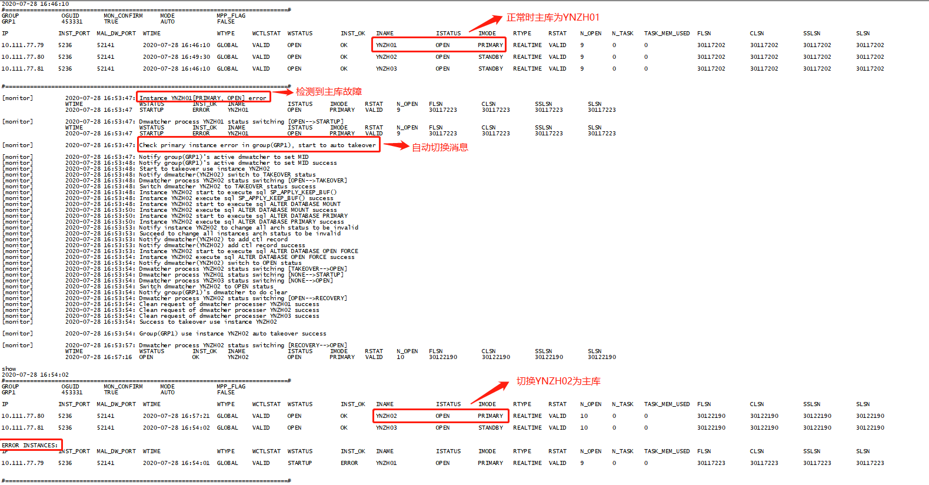
Task: Click the 'show' command text
Action: [x=9, y=369]
